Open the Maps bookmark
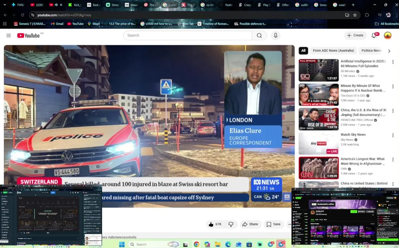The image size is (399, 248). [94, 24]
